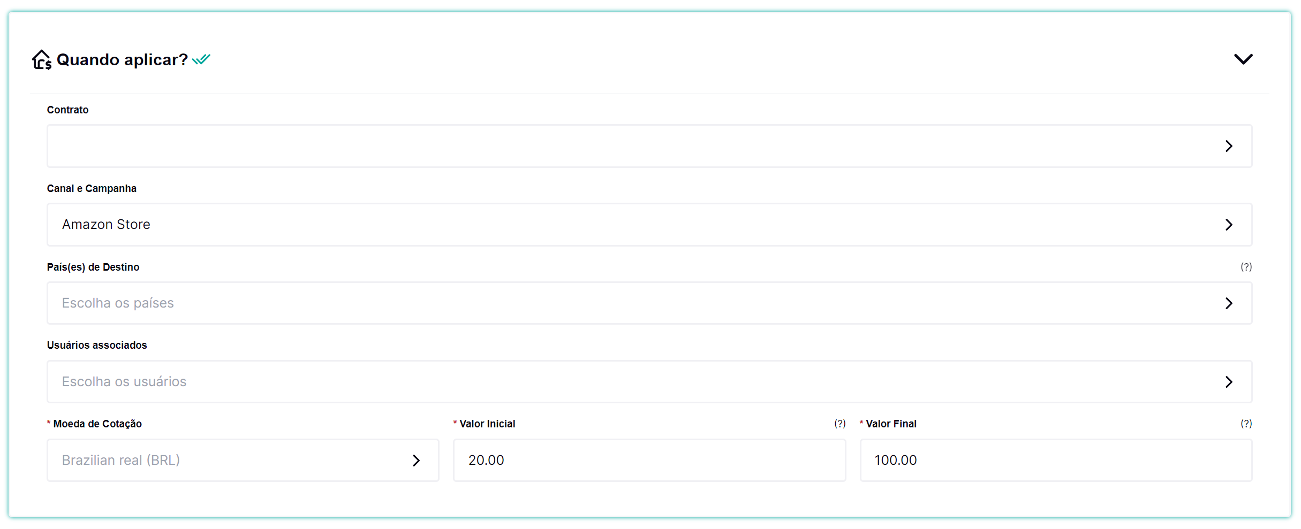Click the arrow icon beside Amazon Store

1229,225
